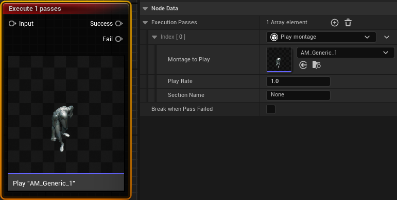
Task: Click the 1 Array element text
Action: 287,22
